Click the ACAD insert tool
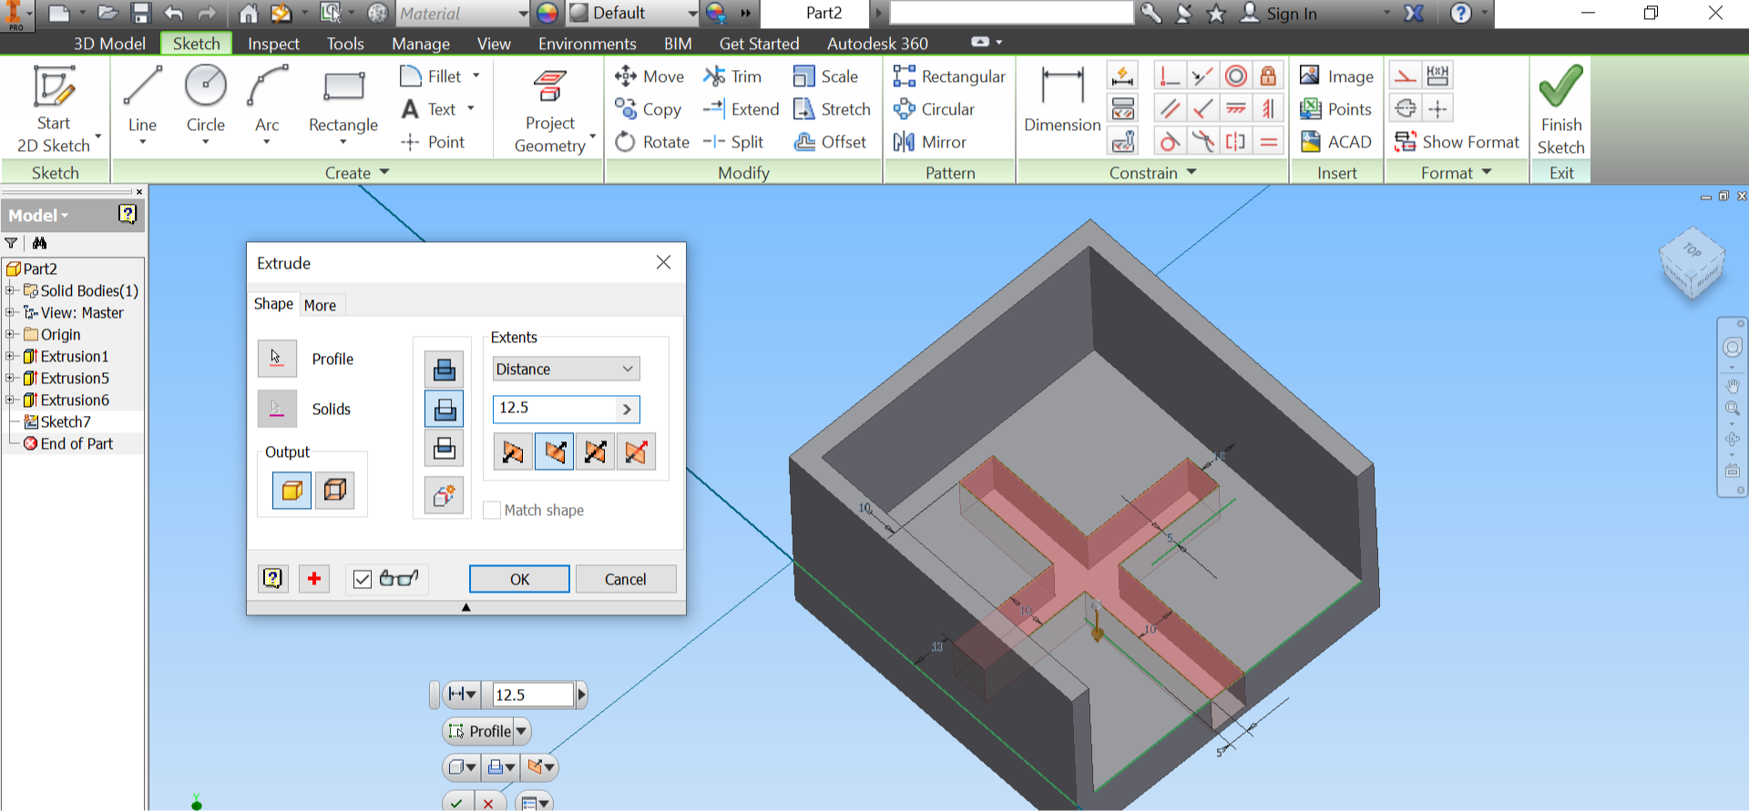The width and height of the screenshot is (1749, 811). coord(1335,142)
